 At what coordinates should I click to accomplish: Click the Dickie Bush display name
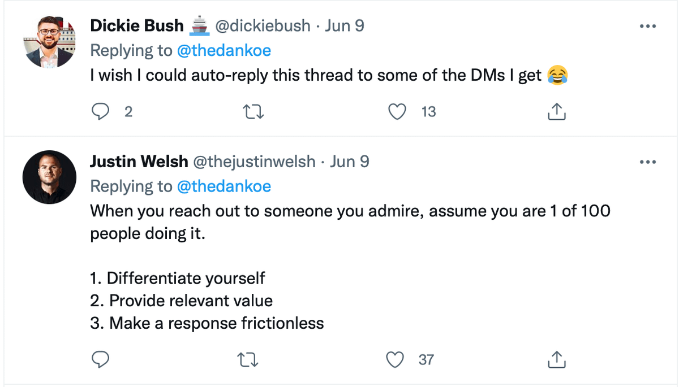tap(137, 26)
